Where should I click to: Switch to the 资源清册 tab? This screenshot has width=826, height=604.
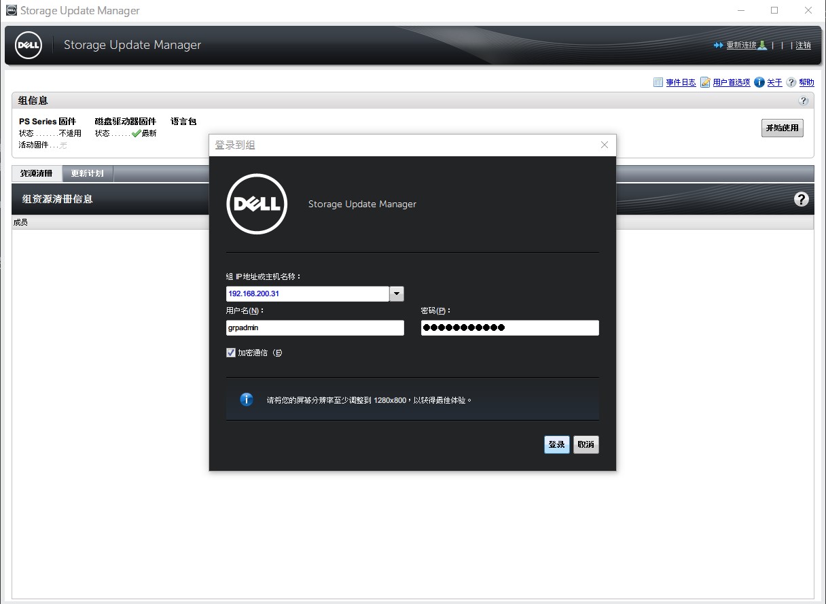pos(37,173)
